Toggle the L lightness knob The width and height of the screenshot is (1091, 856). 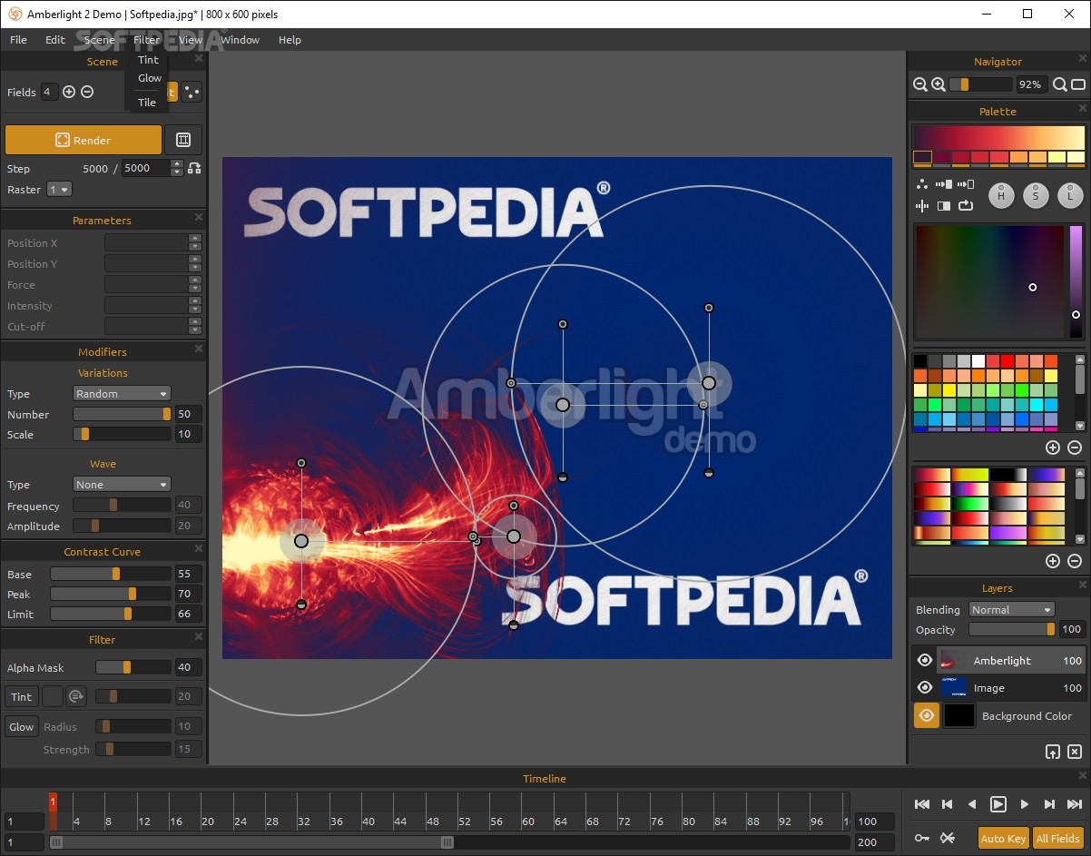[x=1070, y=195]
